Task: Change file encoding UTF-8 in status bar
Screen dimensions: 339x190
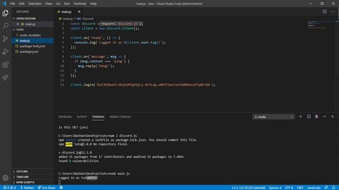Action: (x=289, y=188)
